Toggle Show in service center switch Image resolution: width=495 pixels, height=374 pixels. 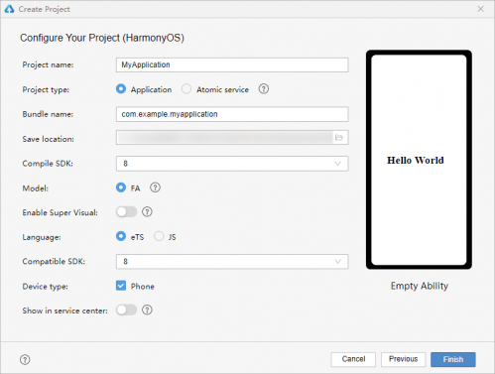tap(126, 310)
